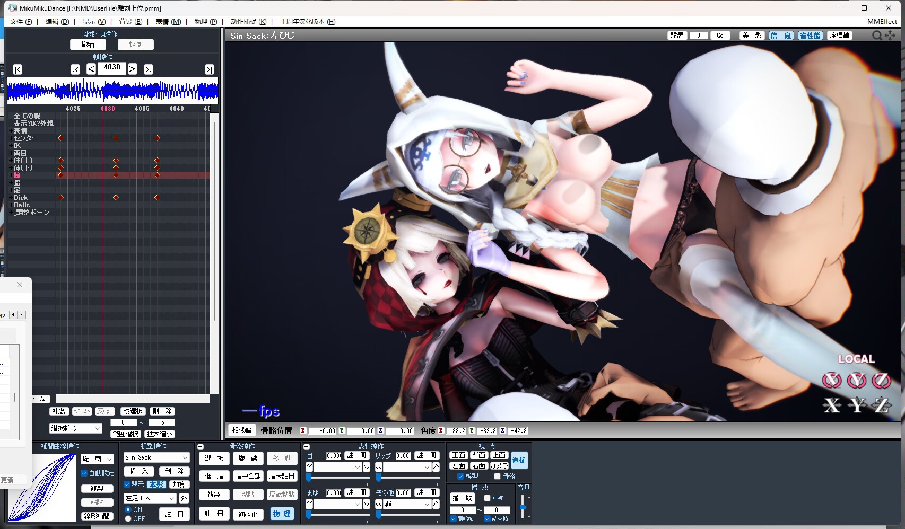The image size is (905, 529).
Task: Open the 旋轉 interpolation curve dropdown
Action: [98, 459]
